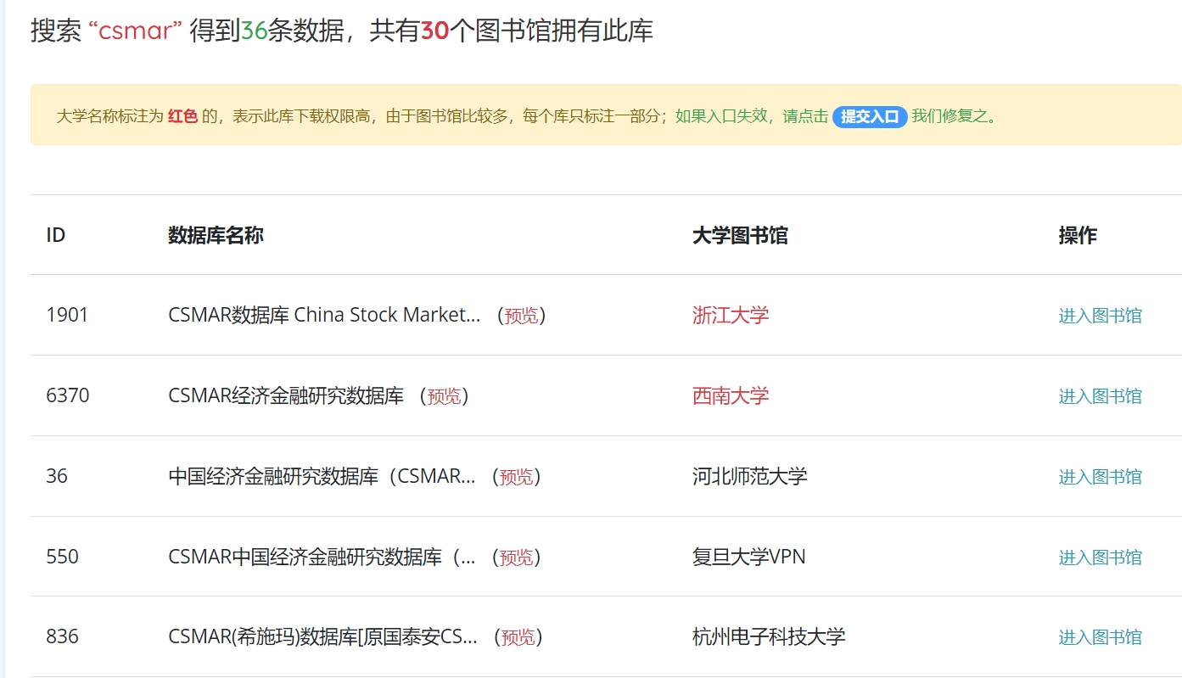Open 进入图书馆 link for 复旦大学VPN
This screenshot has height=678, width=1182.
(x=1100, y=558)
